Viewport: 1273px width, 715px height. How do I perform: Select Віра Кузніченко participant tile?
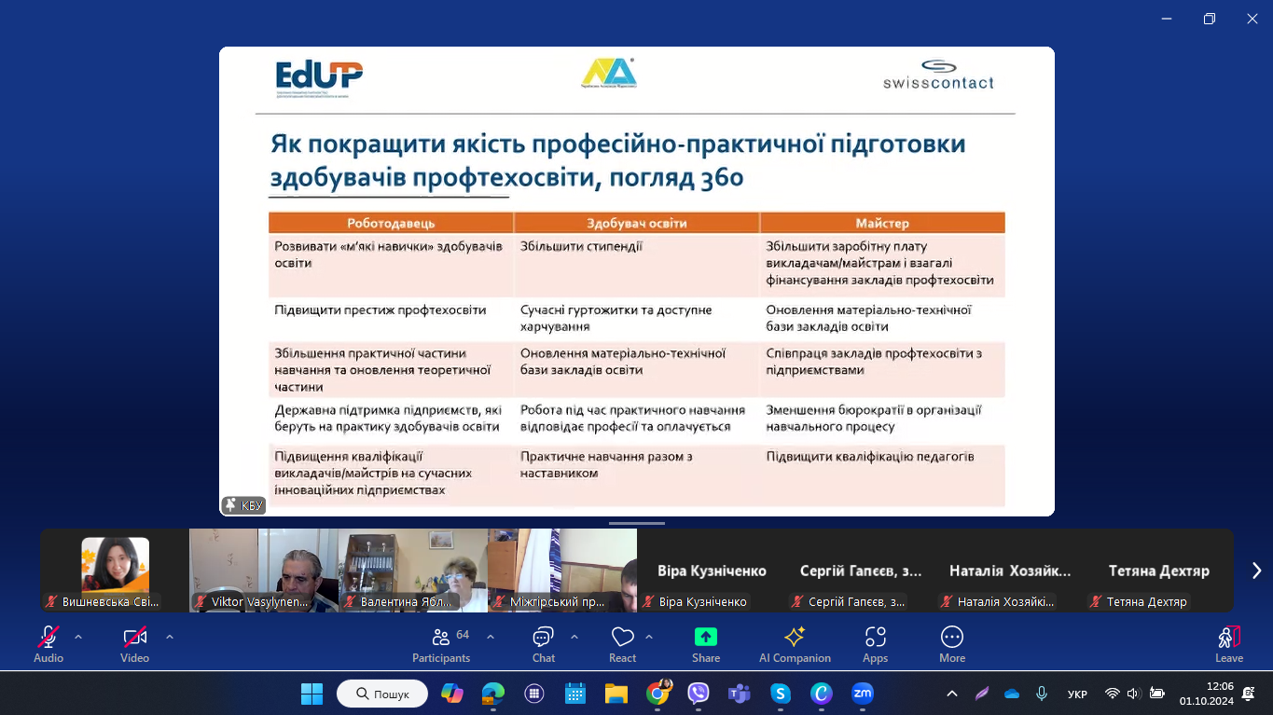(x=712, y=571)
